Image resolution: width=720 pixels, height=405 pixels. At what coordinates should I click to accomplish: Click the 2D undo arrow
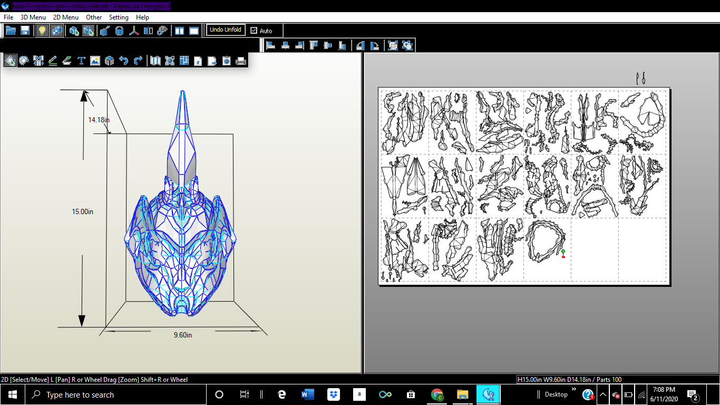pos(123,61)
